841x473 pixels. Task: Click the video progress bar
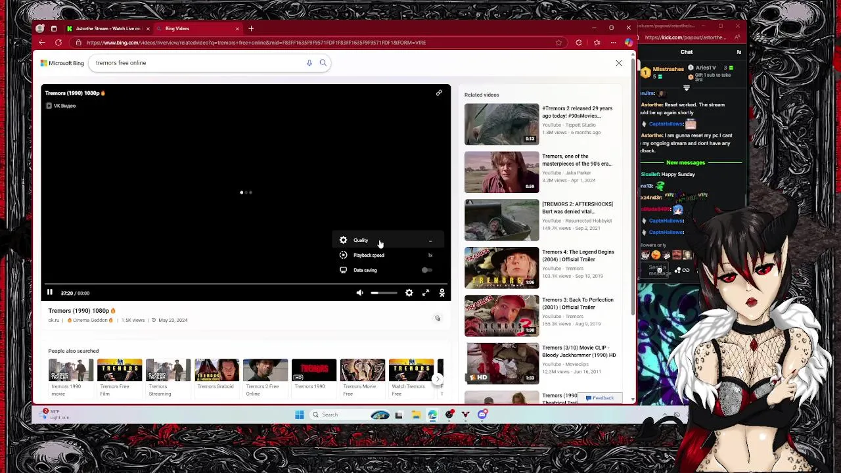(x=246, y=284)
